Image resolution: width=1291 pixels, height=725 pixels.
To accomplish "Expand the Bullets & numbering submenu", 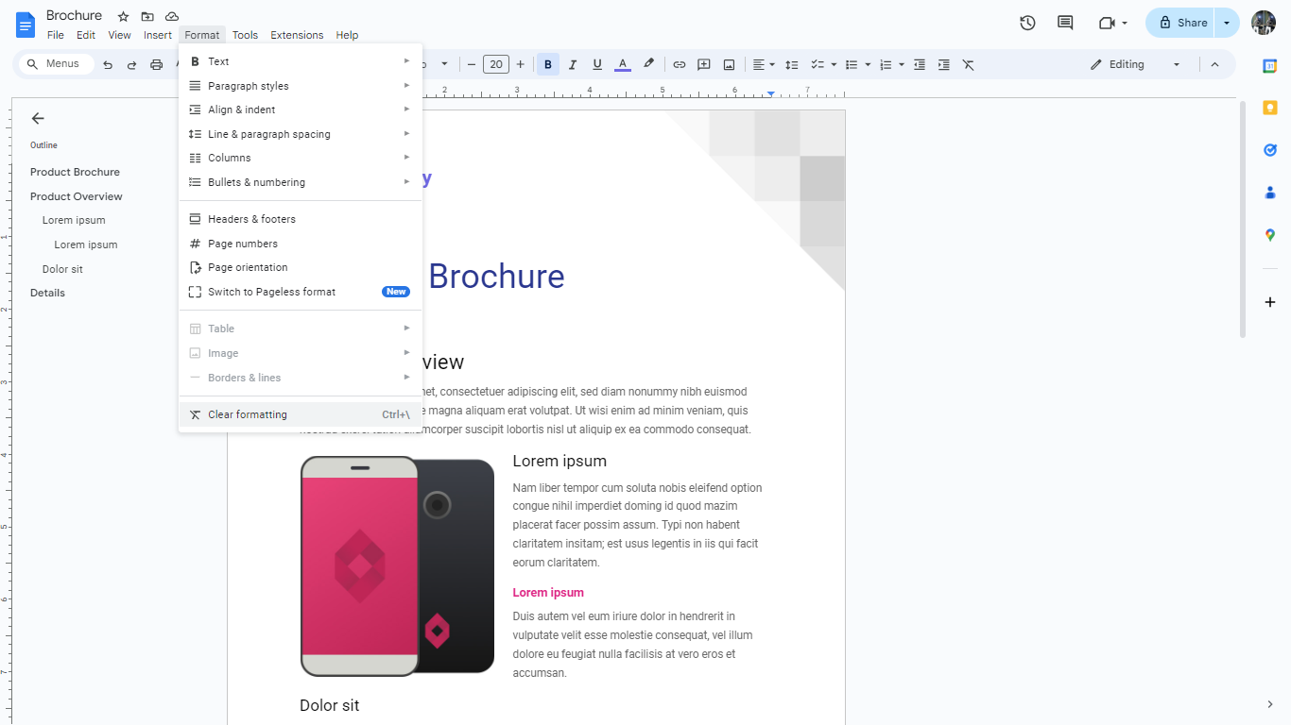I will (x=301, y=182).
